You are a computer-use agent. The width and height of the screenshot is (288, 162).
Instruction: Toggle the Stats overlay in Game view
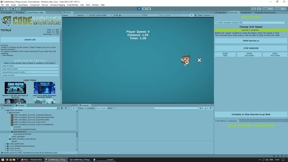(200, 15)
